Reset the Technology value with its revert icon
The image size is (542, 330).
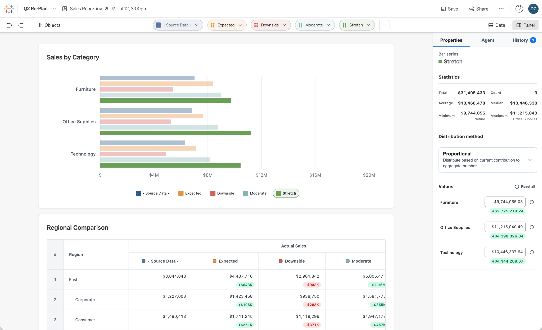tap(532, 252)
